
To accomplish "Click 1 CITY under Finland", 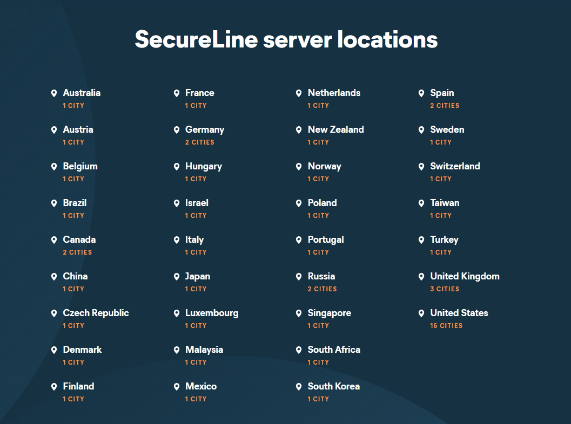I will [x=73, y=399].
